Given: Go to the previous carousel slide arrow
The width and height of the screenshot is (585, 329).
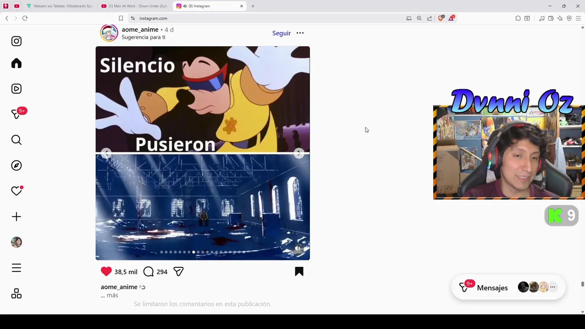Looking at the screenshot, I should point(106,154).
